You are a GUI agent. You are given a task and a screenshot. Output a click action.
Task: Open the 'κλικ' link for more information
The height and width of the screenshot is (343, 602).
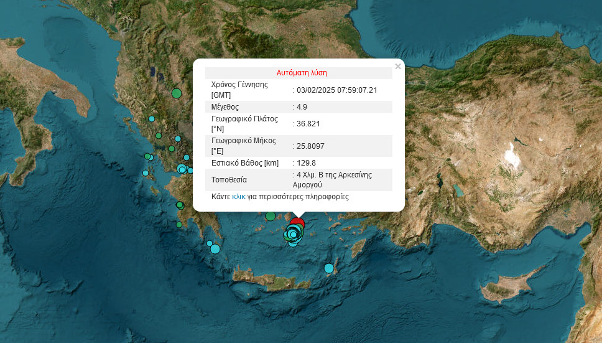point(239,197)
